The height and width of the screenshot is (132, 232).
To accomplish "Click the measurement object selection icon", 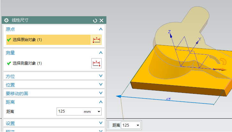I will pyautogui.click(x=96, y=63).
